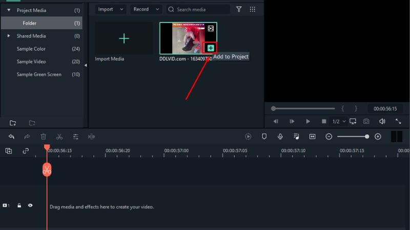Select Sample Green Screen item

pyautogui.click(x=39, y=75)
